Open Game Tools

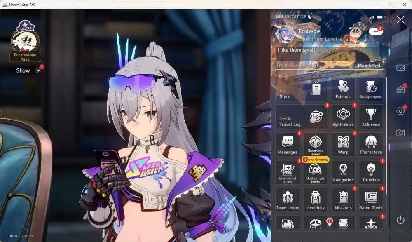(371, 200)
